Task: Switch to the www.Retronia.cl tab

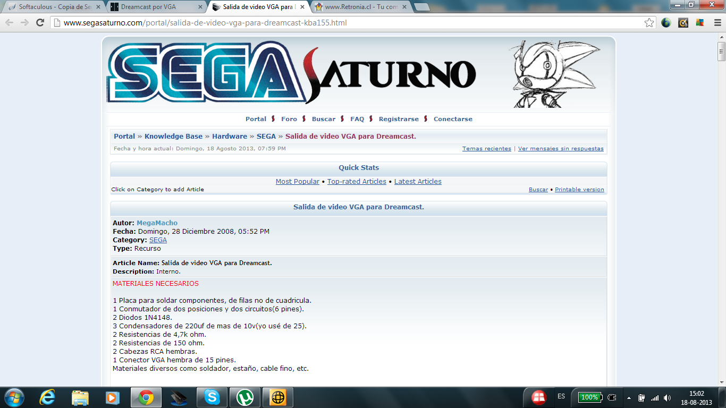Action: click(360, 7)
